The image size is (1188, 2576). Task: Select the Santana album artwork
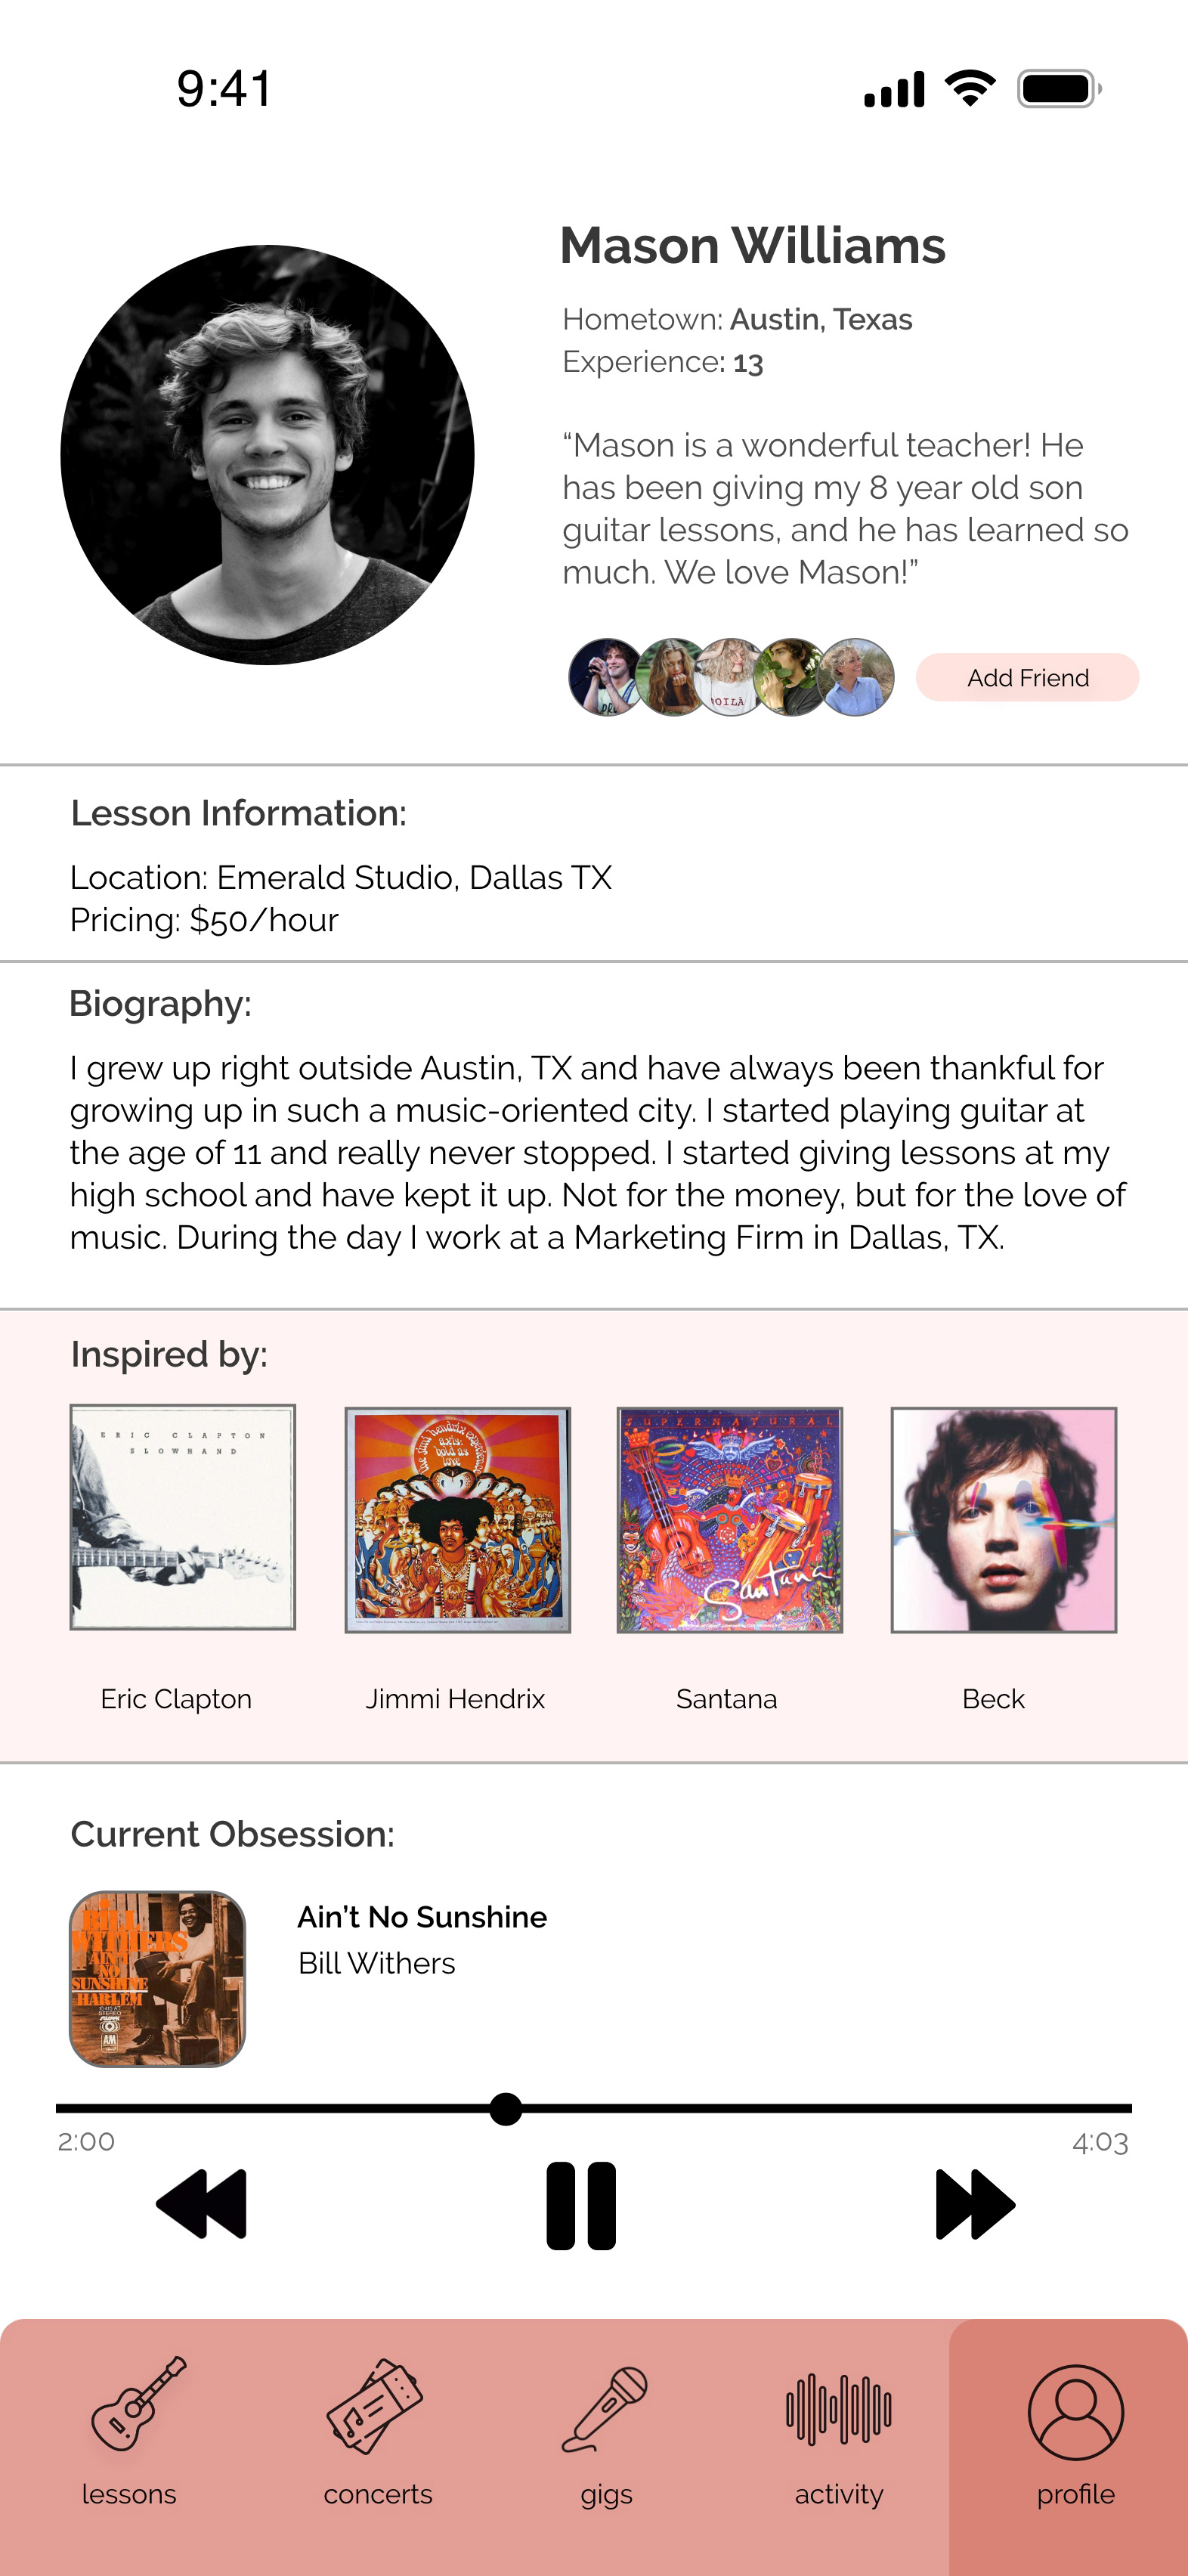tap(730, 1519)
